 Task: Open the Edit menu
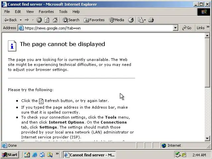[18, 12]
